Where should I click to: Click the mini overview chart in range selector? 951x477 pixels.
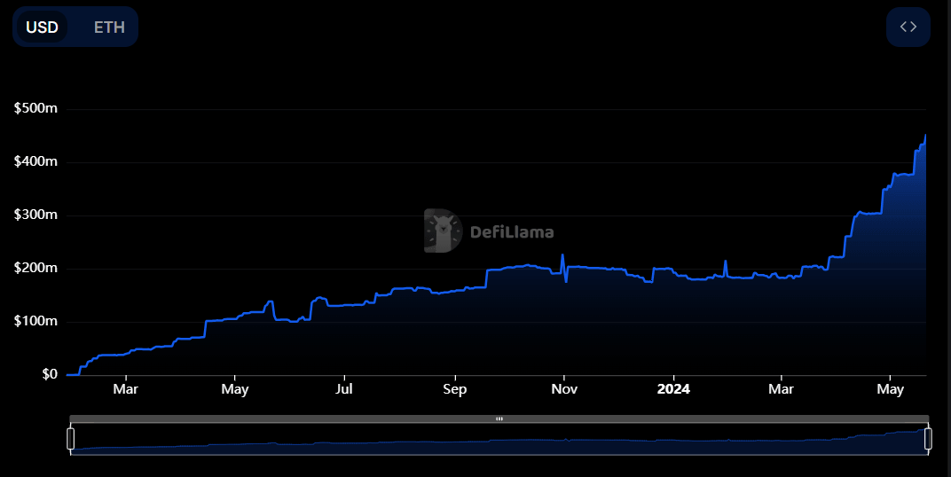pyautogui.click(x=499, y=439)
